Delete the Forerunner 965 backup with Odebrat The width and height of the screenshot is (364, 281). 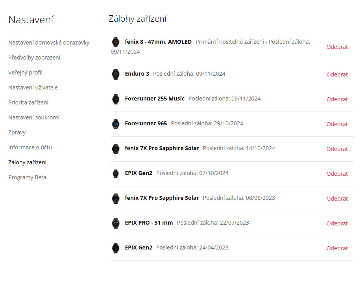click(x=337, y=125)
